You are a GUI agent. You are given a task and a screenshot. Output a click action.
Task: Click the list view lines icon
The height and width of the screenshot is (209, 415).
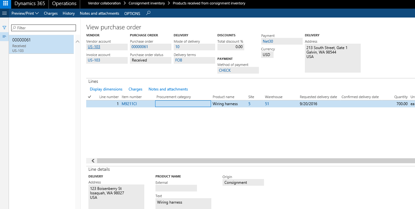(x=4, y=37)
